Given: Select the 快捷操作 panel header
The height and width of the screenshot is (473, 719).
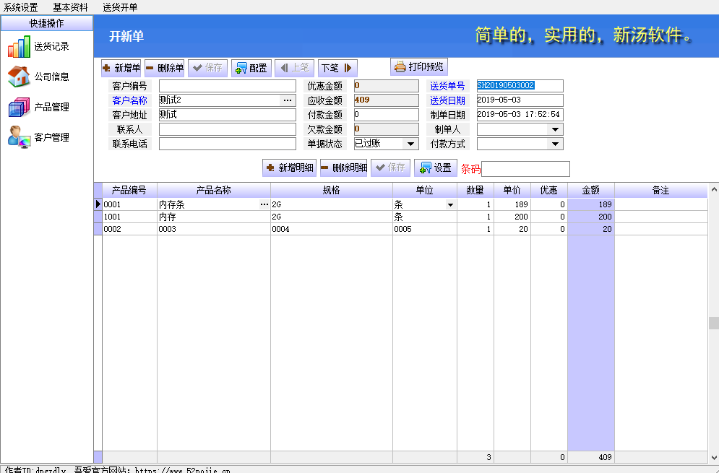Looking at the screenshot, I should (x=47, y=23).
